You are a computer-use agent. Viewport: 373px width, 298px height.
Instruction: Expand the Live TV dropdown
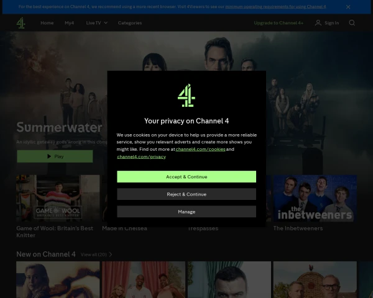[x=97, y=23]
